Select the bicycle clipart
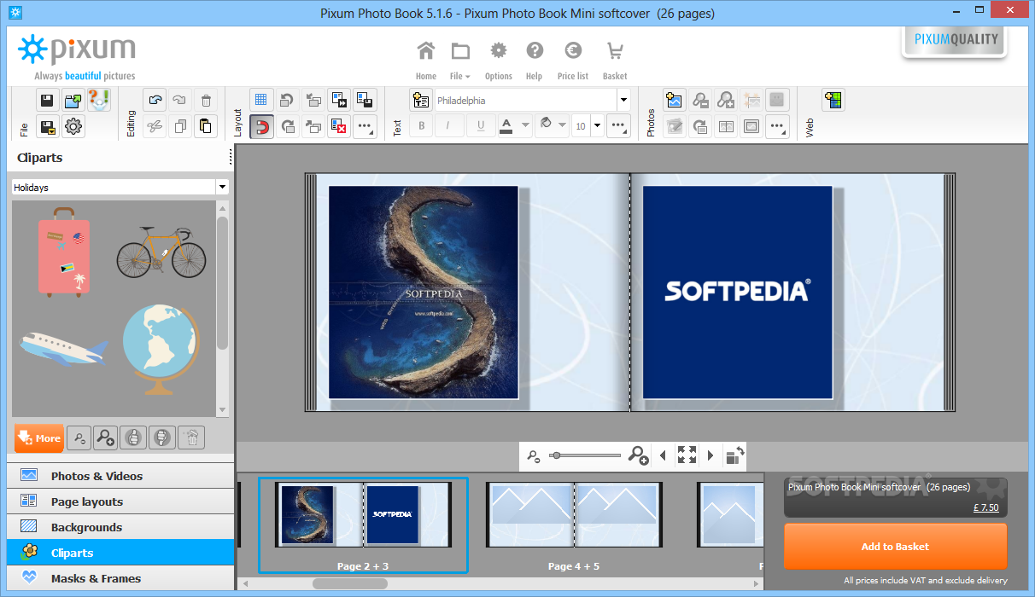Viewport: 1035px width, 597px height. tap(161, 251)
